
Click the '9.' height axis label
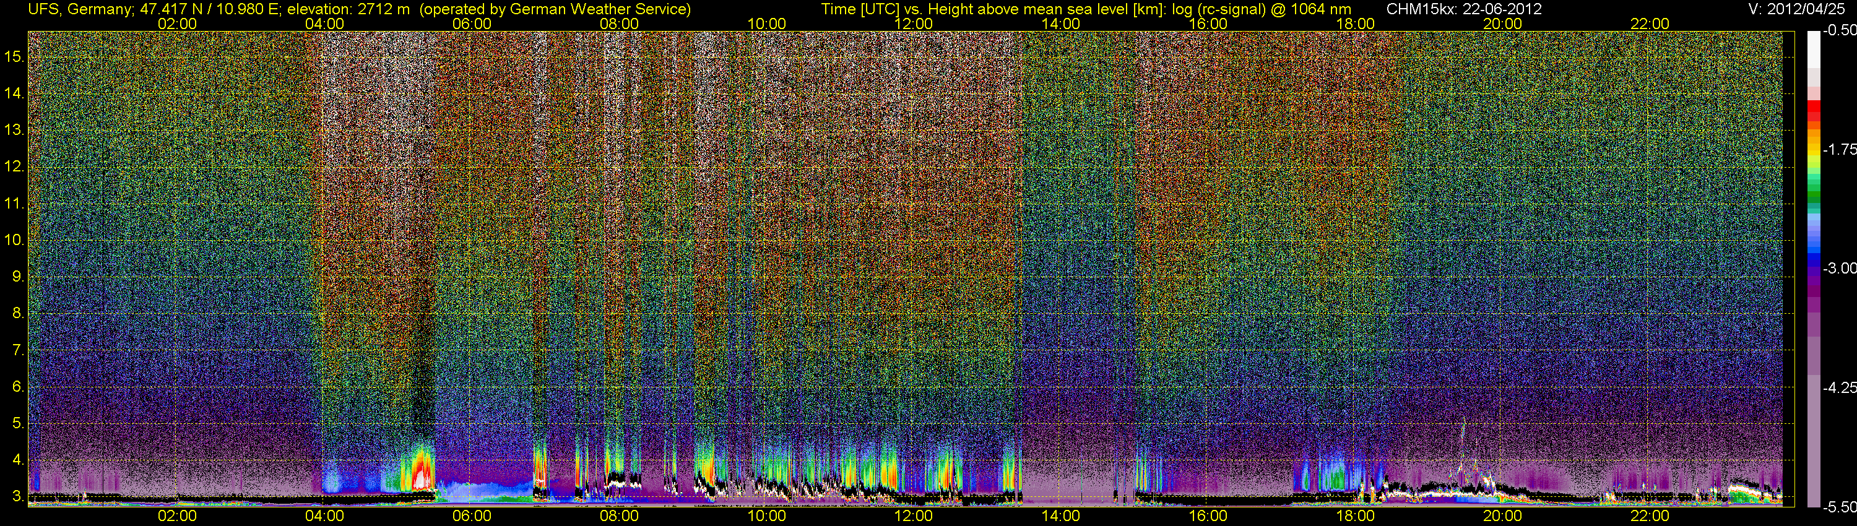point(18,277)
